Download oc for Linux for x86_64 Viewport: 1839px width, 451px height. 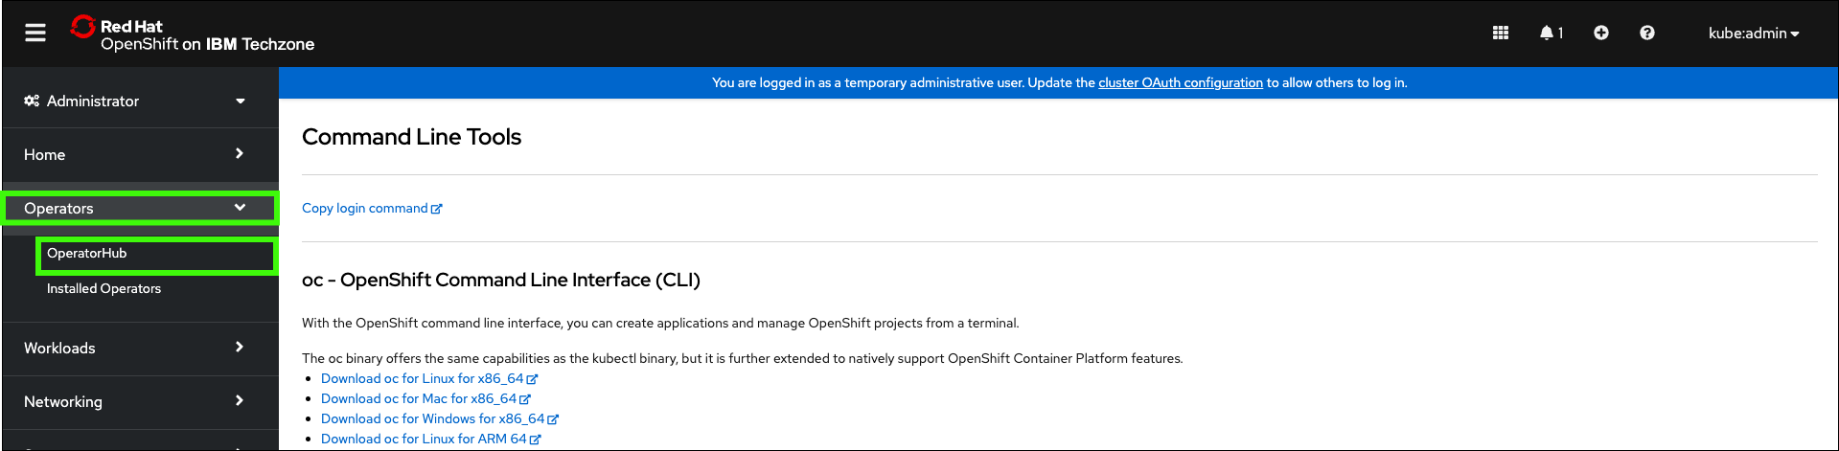(x=422, y=379)
